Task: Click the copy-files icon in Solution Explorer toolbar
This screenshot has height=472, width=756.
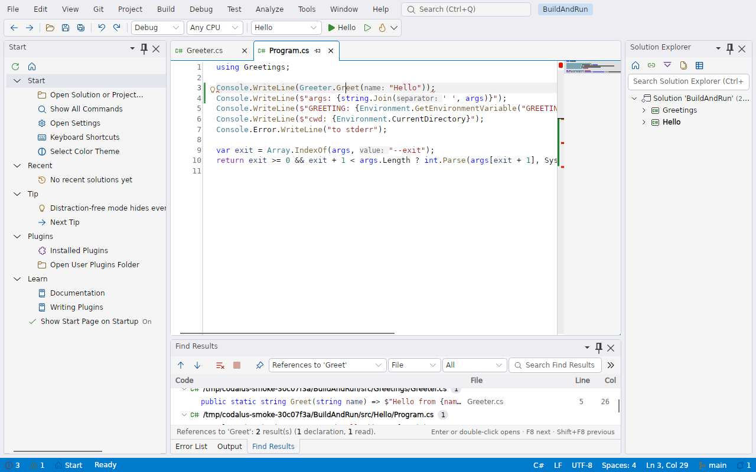Action: tap(683, 65)
